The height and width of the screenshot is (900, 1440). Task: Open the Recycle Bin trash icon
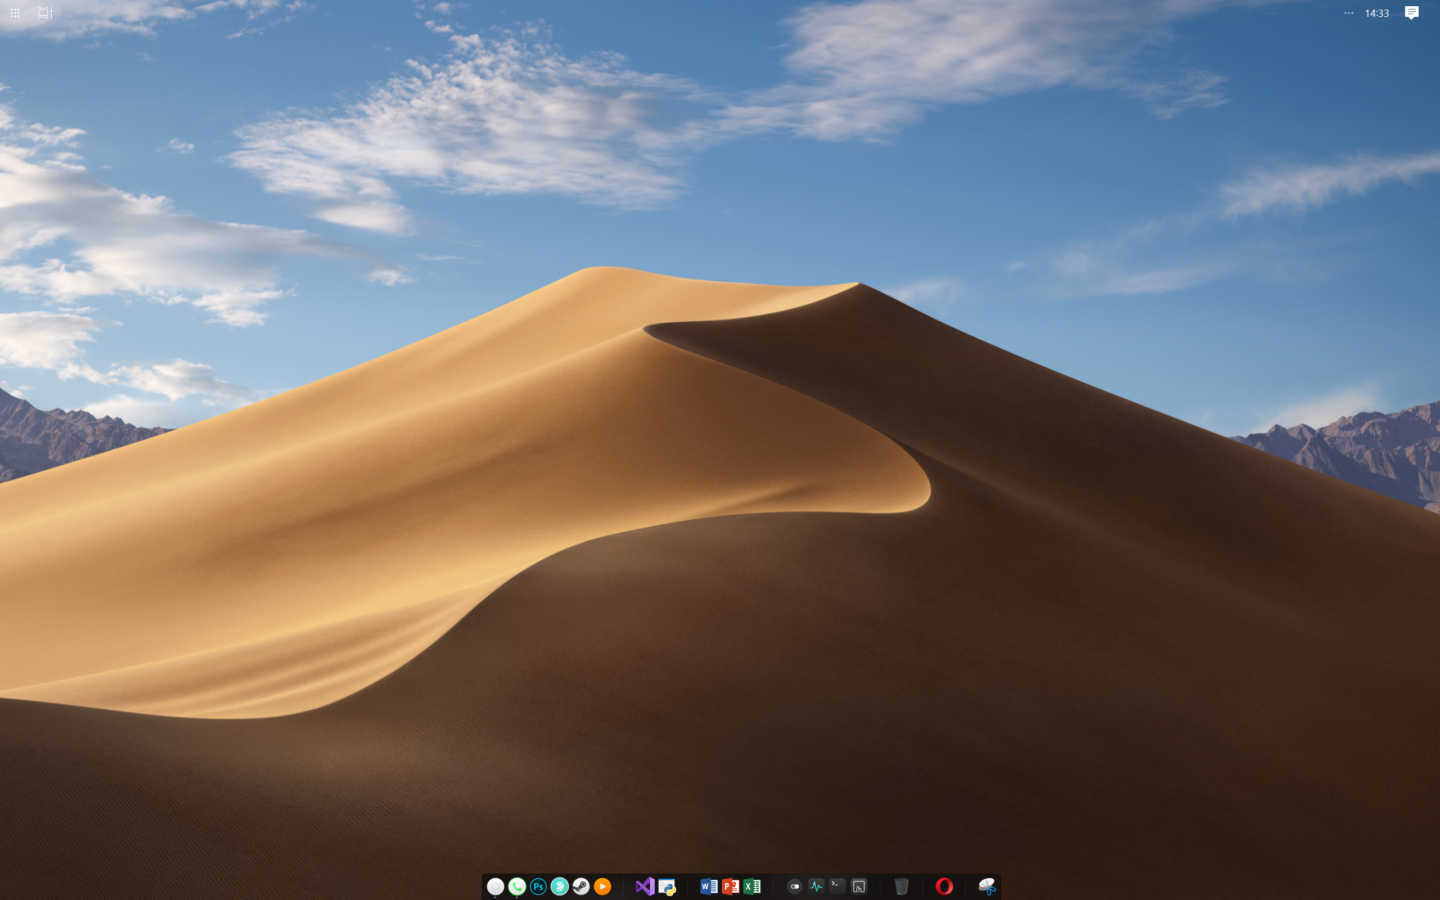[902, 887]
